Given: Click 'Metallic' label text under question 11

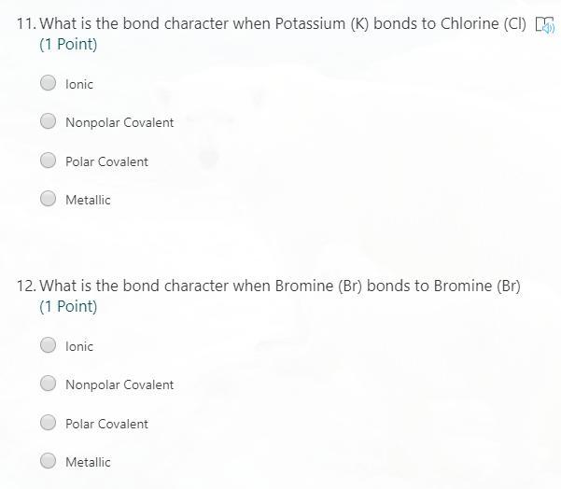Looking at the screenshot, I should [x=88, y=200].
